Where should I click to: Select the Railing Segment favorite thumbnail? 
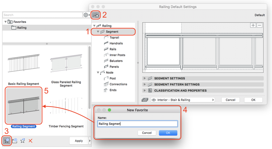[24, 106]
